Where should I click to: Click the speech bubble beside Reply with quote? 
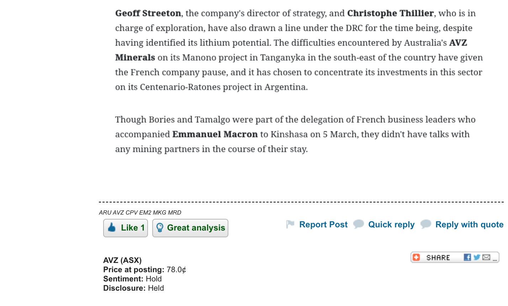click(425, 224)
